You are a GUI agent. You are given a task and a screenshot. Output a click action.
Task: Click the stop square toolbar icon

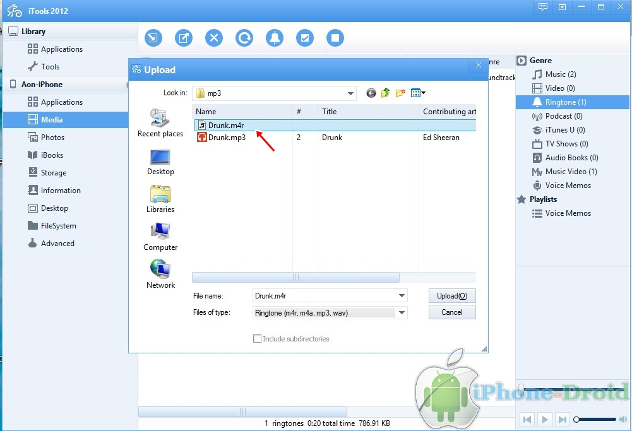tap(335, 38)
